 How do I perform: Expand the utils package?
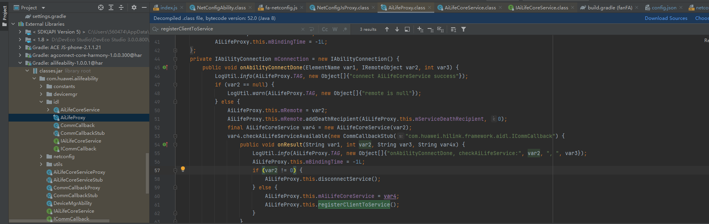click(x=41, y=164)
